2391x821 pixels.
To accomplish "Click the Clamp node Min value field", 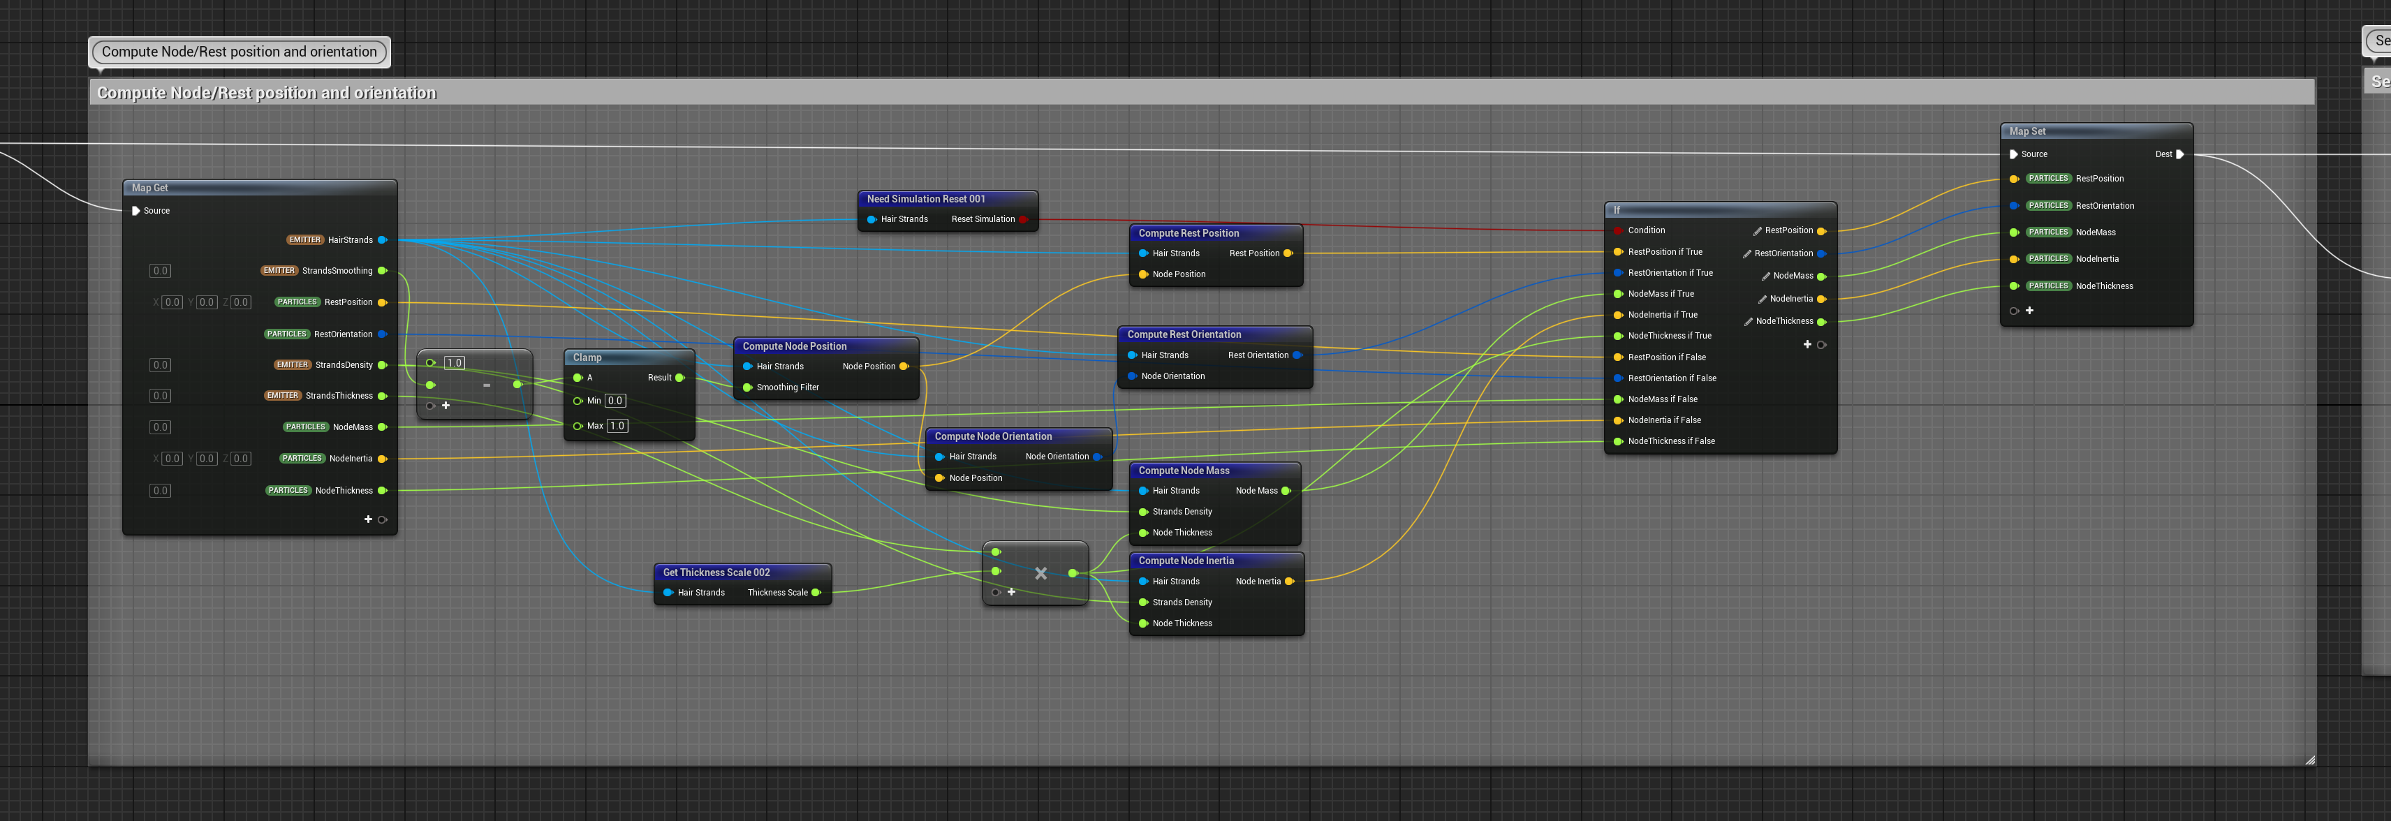I will 615,401.
